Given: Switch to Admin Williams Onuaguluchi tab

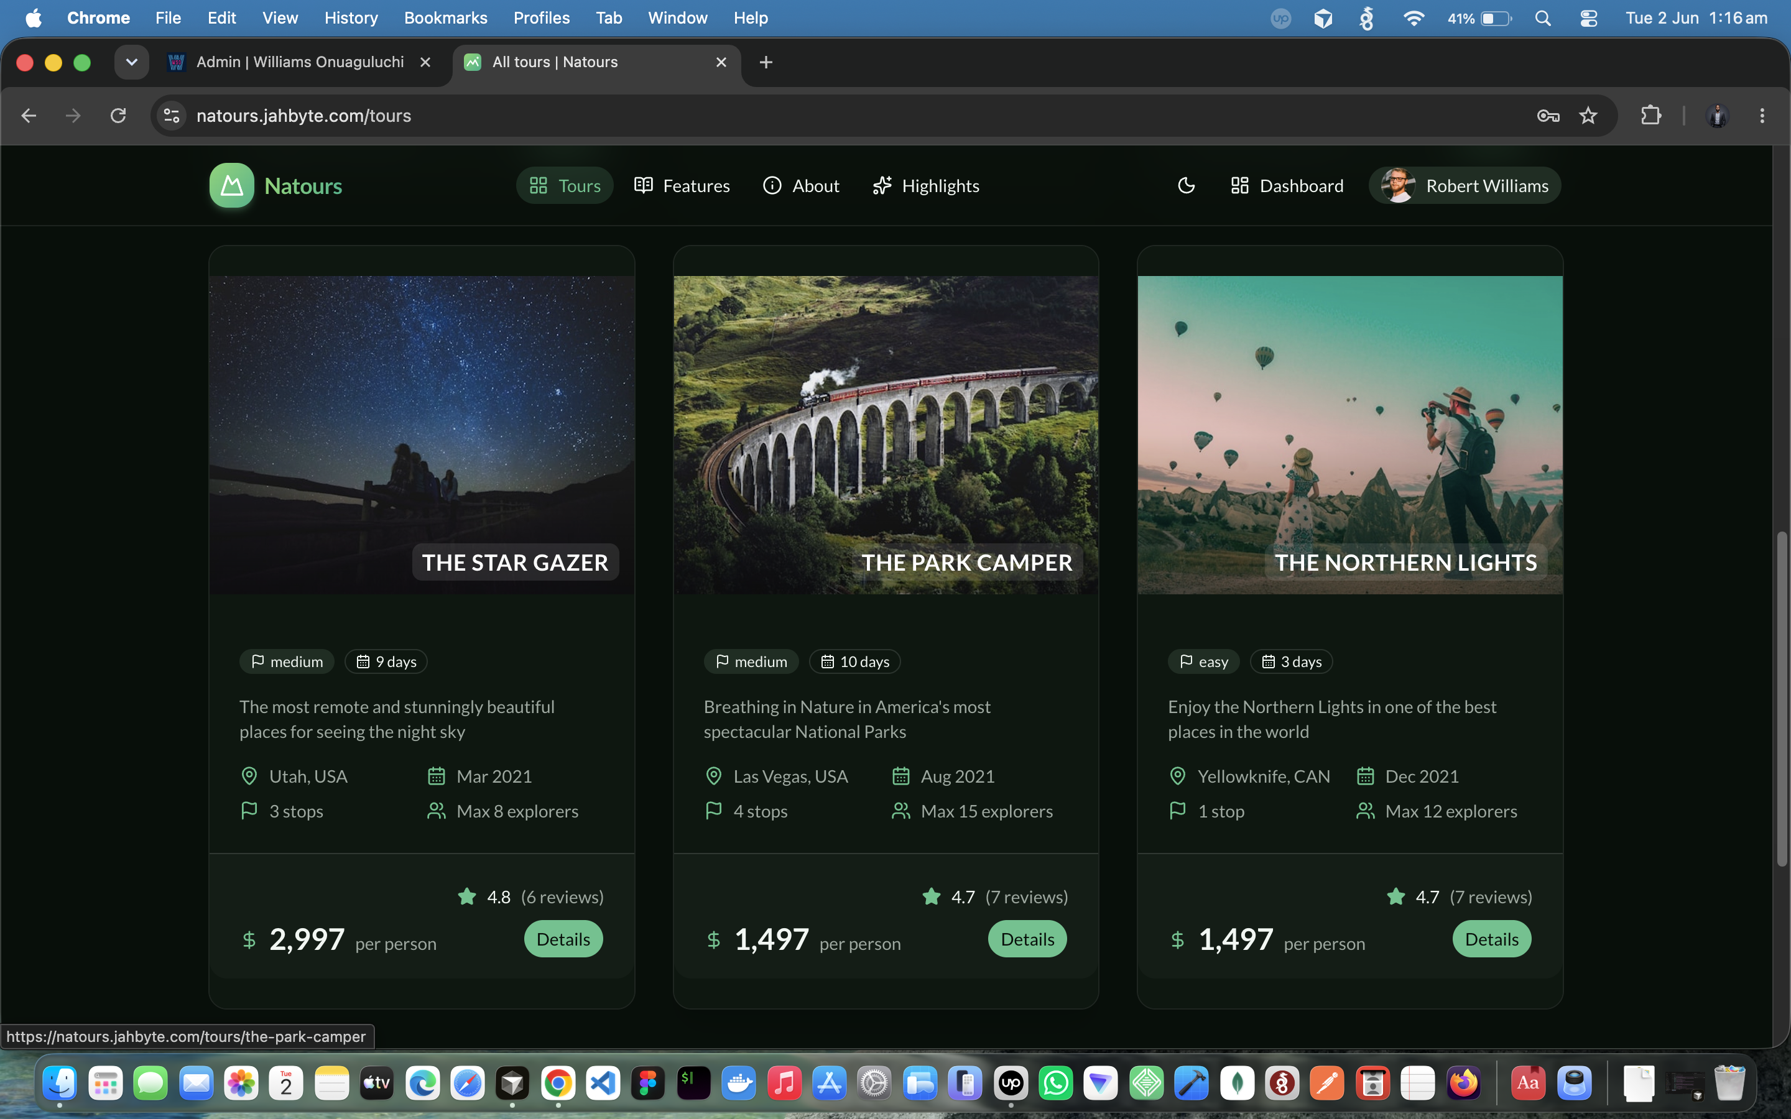Looking at the screenshot, I should pyautogui.click(x=300, y=62).
